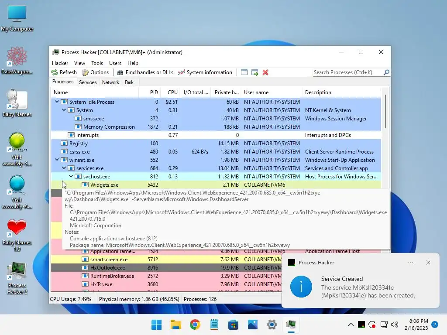Viewport: 447px width, 335px height.
Task: Open the volume control in system tray
Action: coord(395,325)
